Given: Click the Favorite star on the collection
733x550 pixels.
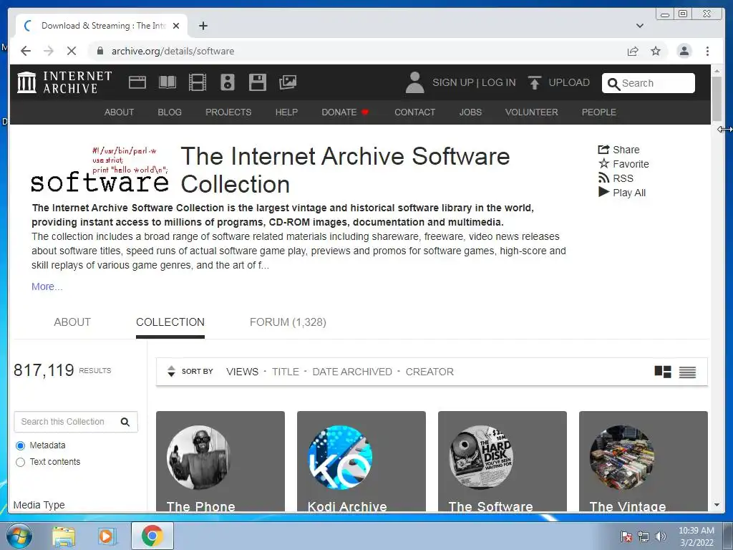Looking at the screenshot, I should [604, 164].
